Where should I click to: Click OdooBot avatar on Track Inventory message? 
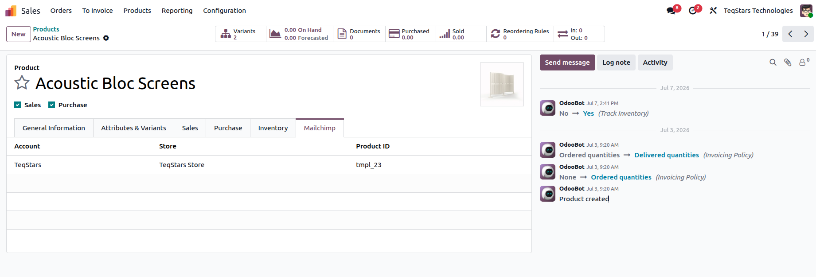pyautogui.click(x=547, y=108)
